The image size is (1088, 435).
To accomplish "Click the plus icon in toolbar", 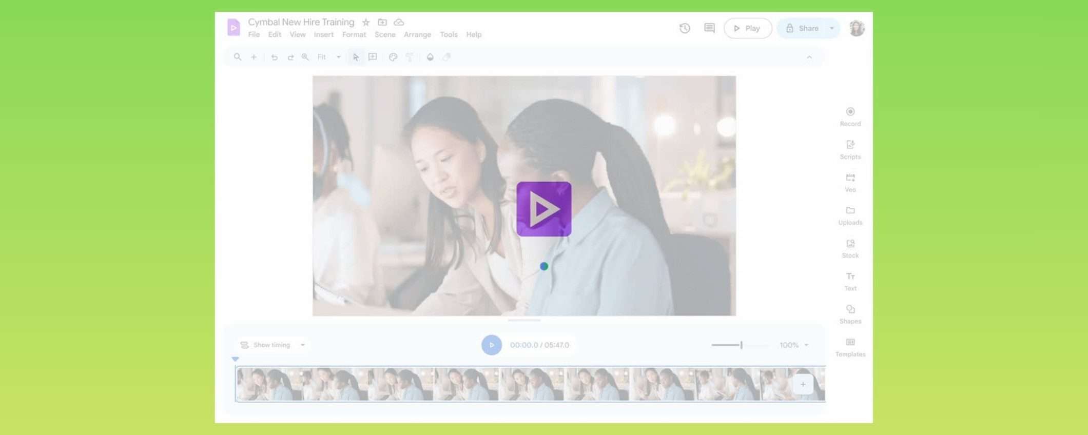I will (x=254, y=57).
